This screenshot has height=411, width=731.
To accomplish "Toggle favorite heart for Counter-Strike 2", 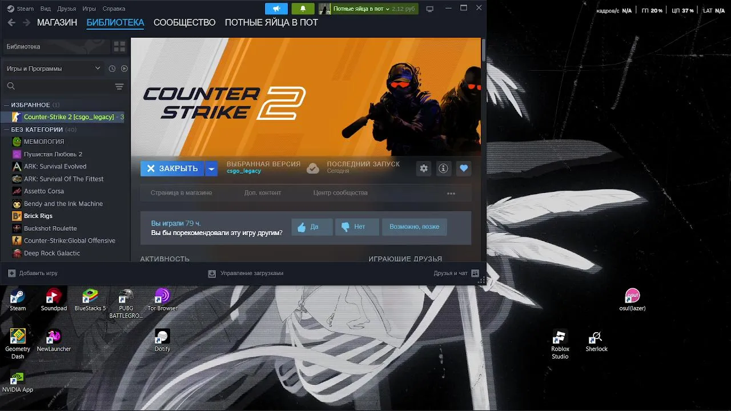I will coord(463,168).
